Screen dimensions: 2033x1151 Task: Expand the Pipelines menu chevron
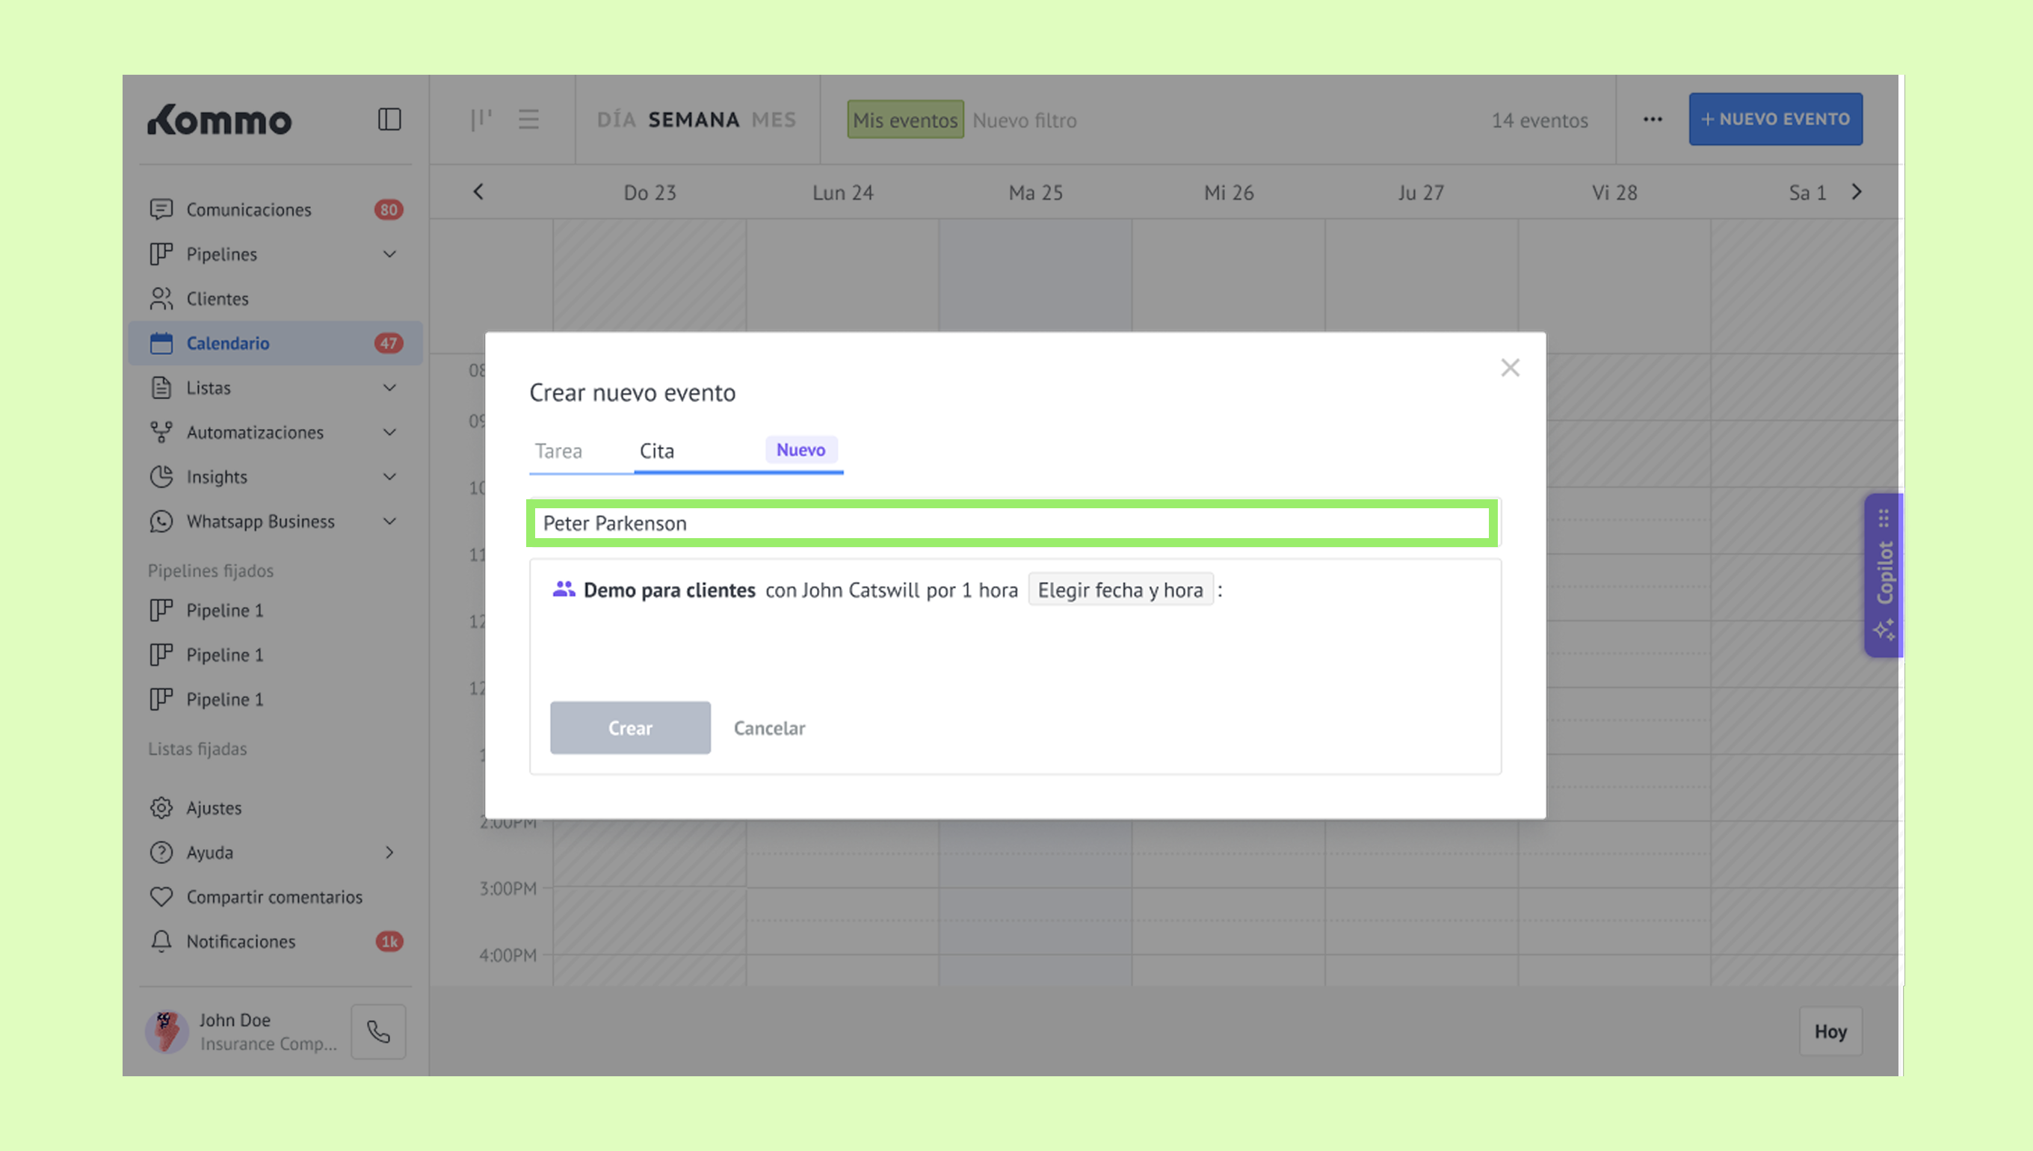[x=389, y=254]
